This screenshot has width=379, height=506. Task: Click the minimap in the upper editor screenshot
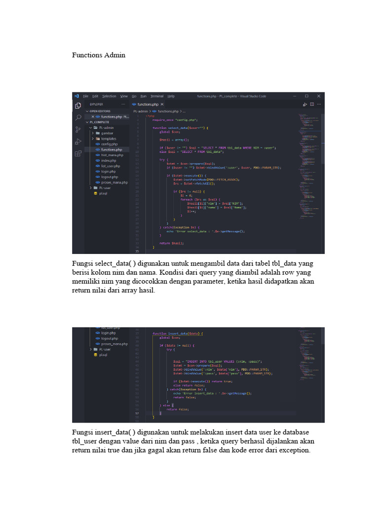309,166
